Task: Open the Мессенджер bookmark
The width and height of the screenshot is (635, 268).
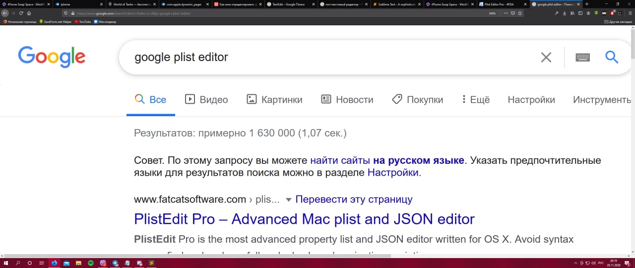Action: (105, 22)
